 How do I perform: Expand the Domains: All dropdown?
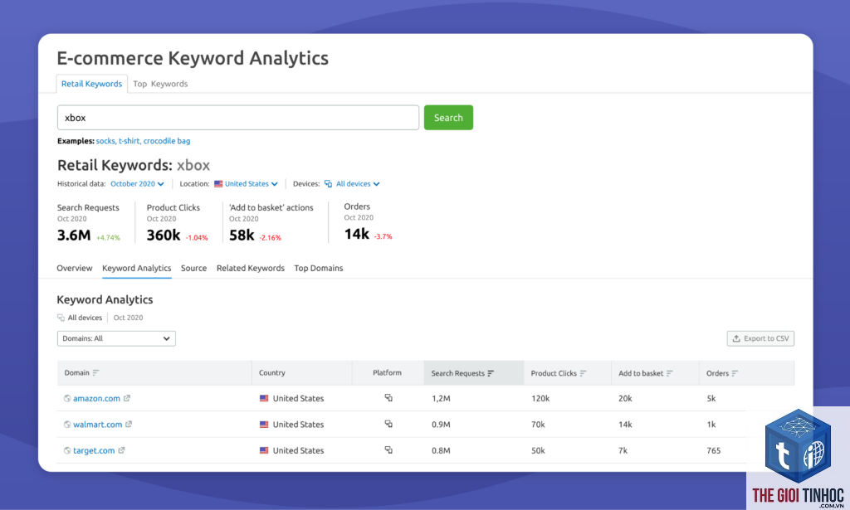click(116, 338)
